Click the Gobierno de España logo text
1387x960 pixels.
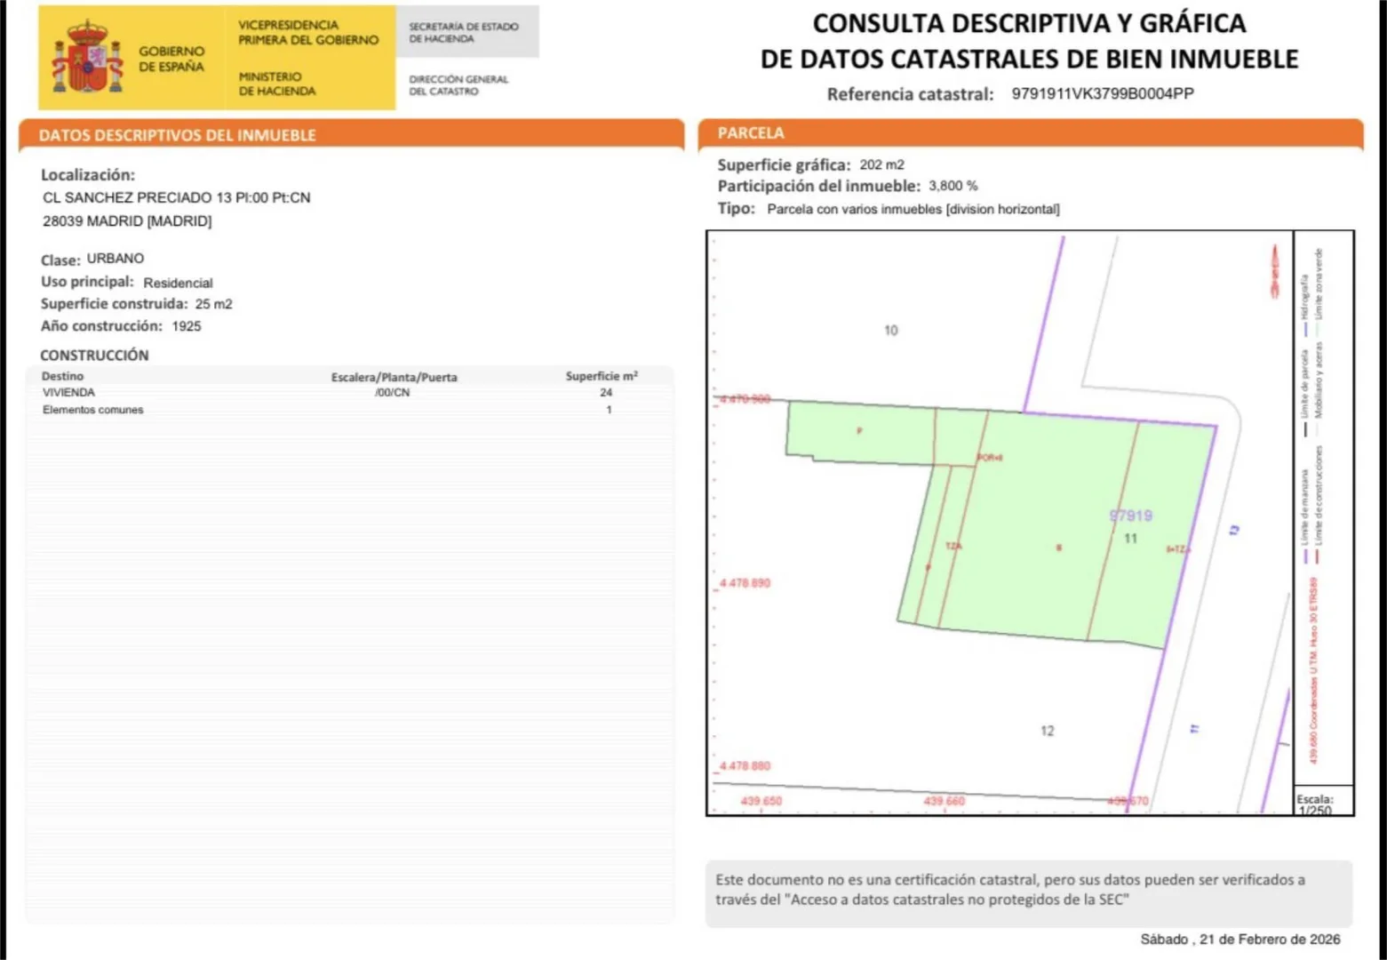click(171, 59)
